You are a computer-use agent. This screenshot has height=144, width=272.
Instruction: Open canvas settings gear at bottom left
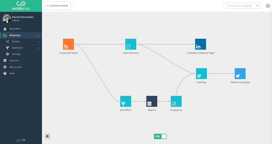(47, 136)
